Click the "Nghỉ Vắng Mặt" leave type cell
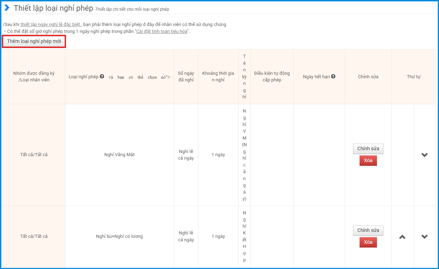This screenshot has width=439, height=269. (119, 155)
